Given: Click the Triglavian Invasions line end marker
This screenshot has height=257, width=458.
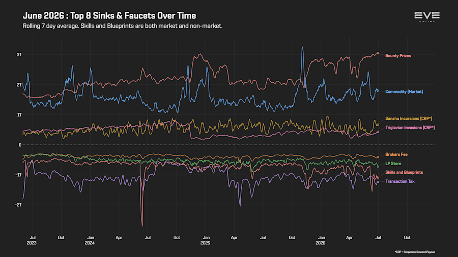Looking at the screenshot, I should [x=378, y=132].
